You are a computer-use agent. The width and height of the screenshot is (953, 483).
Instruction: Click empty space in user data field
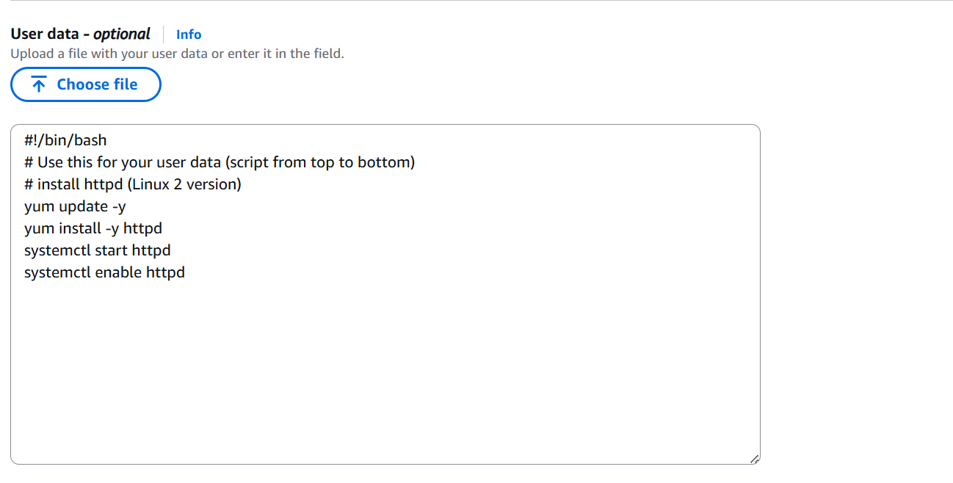pyautogui.click(x=385, y=367)
